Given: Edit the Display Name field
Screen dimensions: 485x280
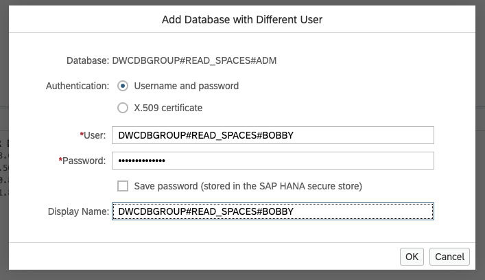Looking at the screenshot, I should (x=273, y=211).
